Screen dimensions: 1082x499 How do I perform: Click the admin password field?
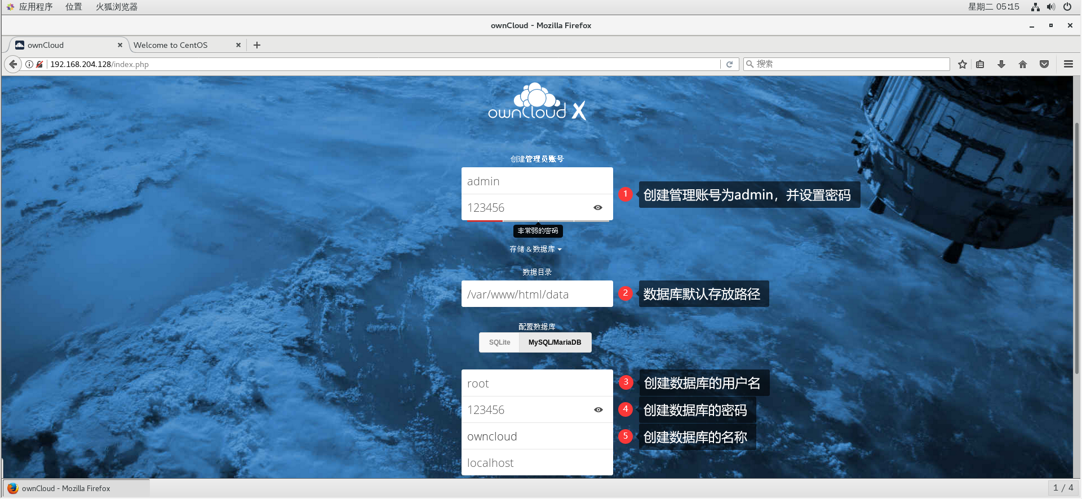(x=537, y=207)
